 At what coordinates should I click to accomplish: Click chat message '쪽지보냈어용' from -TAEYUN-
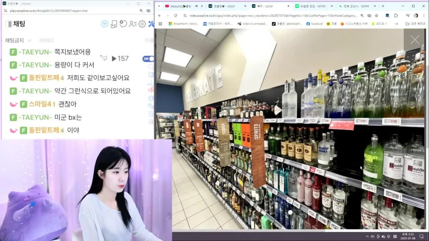72,52
